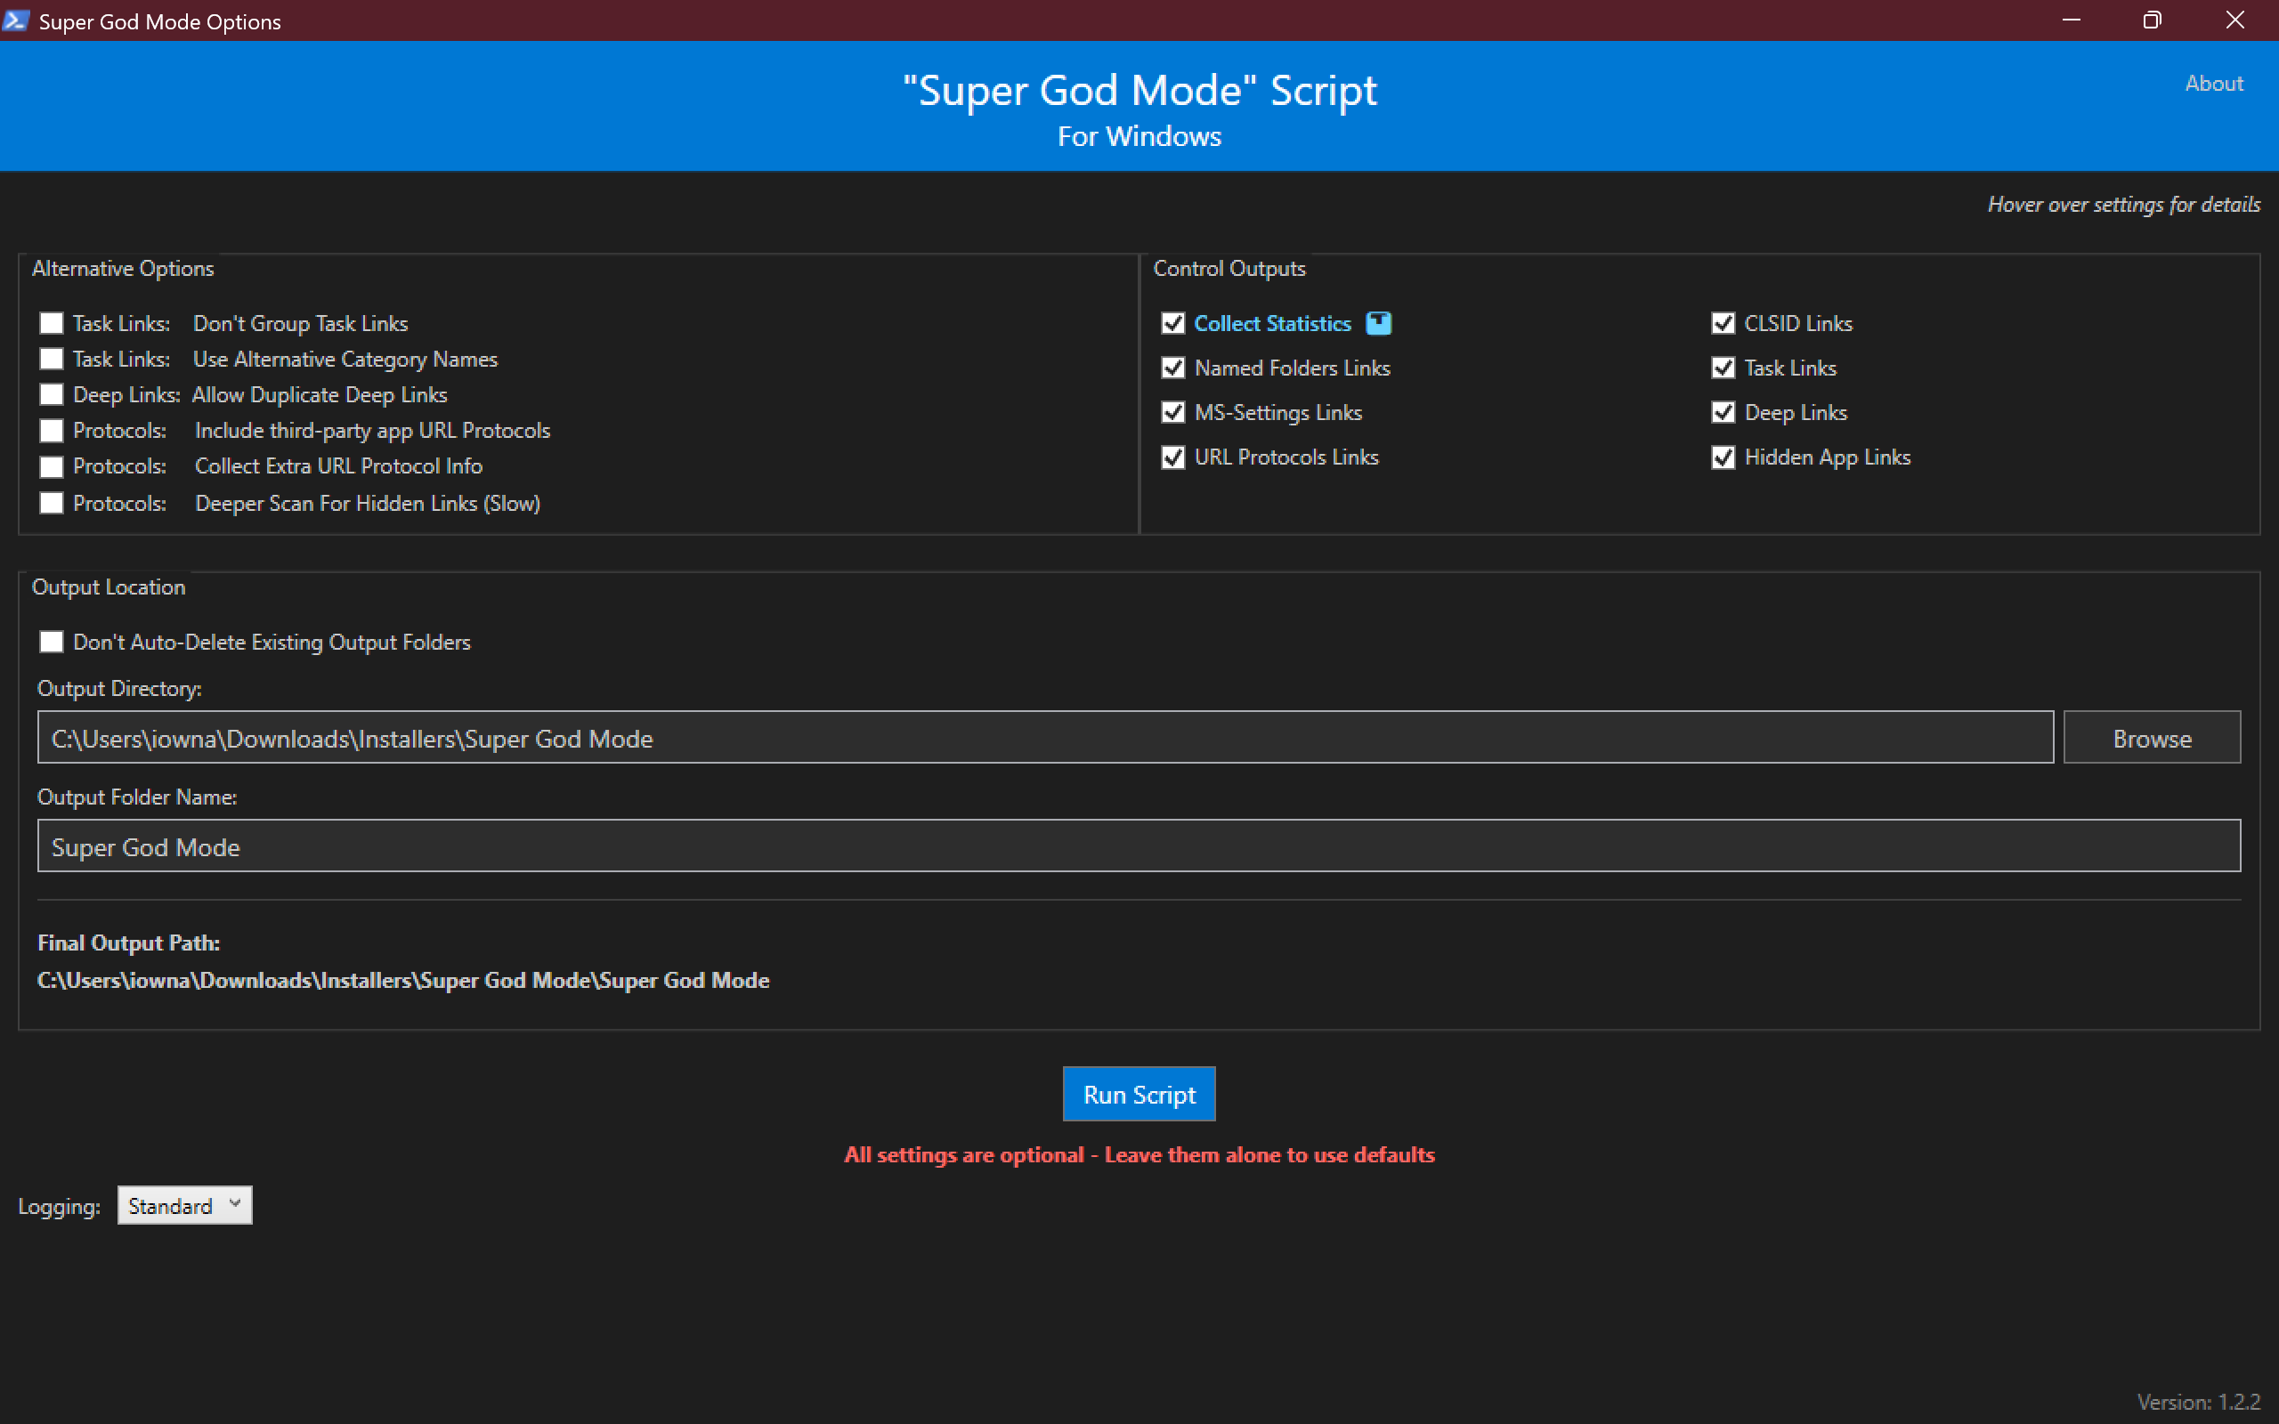
Task: Check Deeper Scan For Hidden Links
Action: pos(52,503)
